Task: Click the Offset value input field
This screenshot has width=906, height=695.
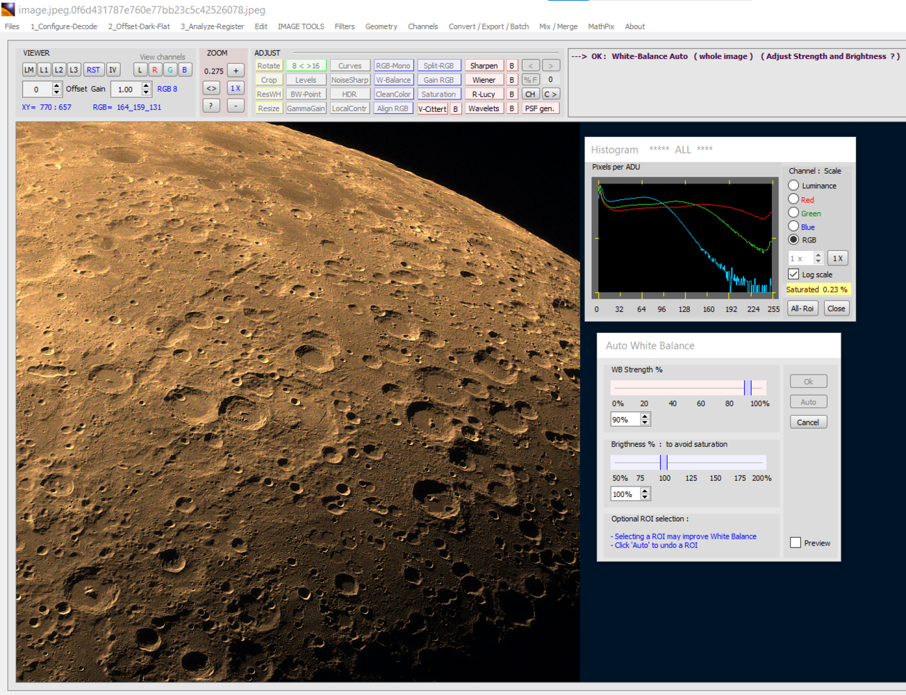Action: [x=36, y=89]
